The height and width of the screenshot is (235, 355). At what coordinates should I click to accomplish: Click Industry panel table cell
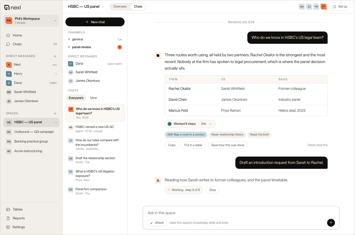pyautogui.click(x=289, y=100)
